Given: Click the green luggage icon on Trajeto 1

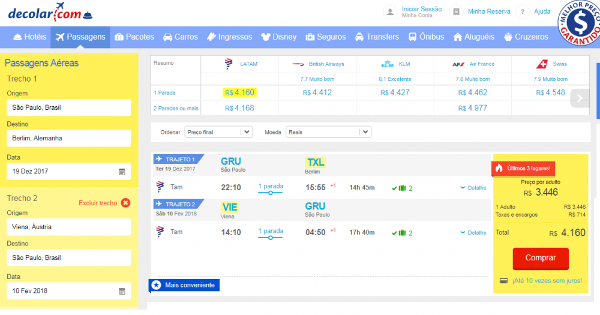Looking at the screenshot, I should point(403,188).
